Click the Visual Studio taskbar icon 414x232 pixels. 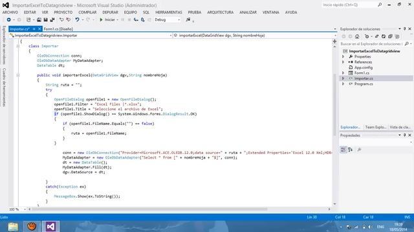coord(50,226)
